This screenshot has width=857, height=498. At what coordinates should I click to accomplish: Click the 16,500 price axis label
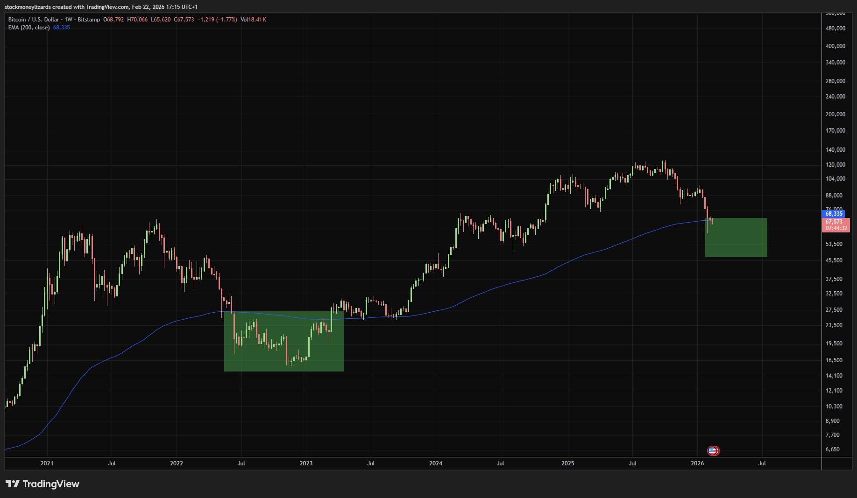tap(834, 360)
